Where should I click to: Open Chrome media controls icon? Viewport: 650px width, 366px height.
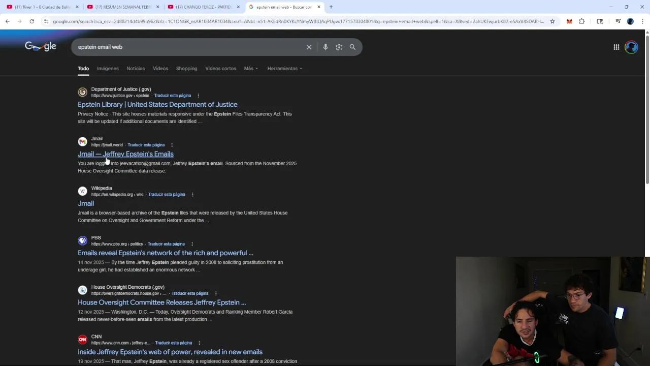(618, 21)
